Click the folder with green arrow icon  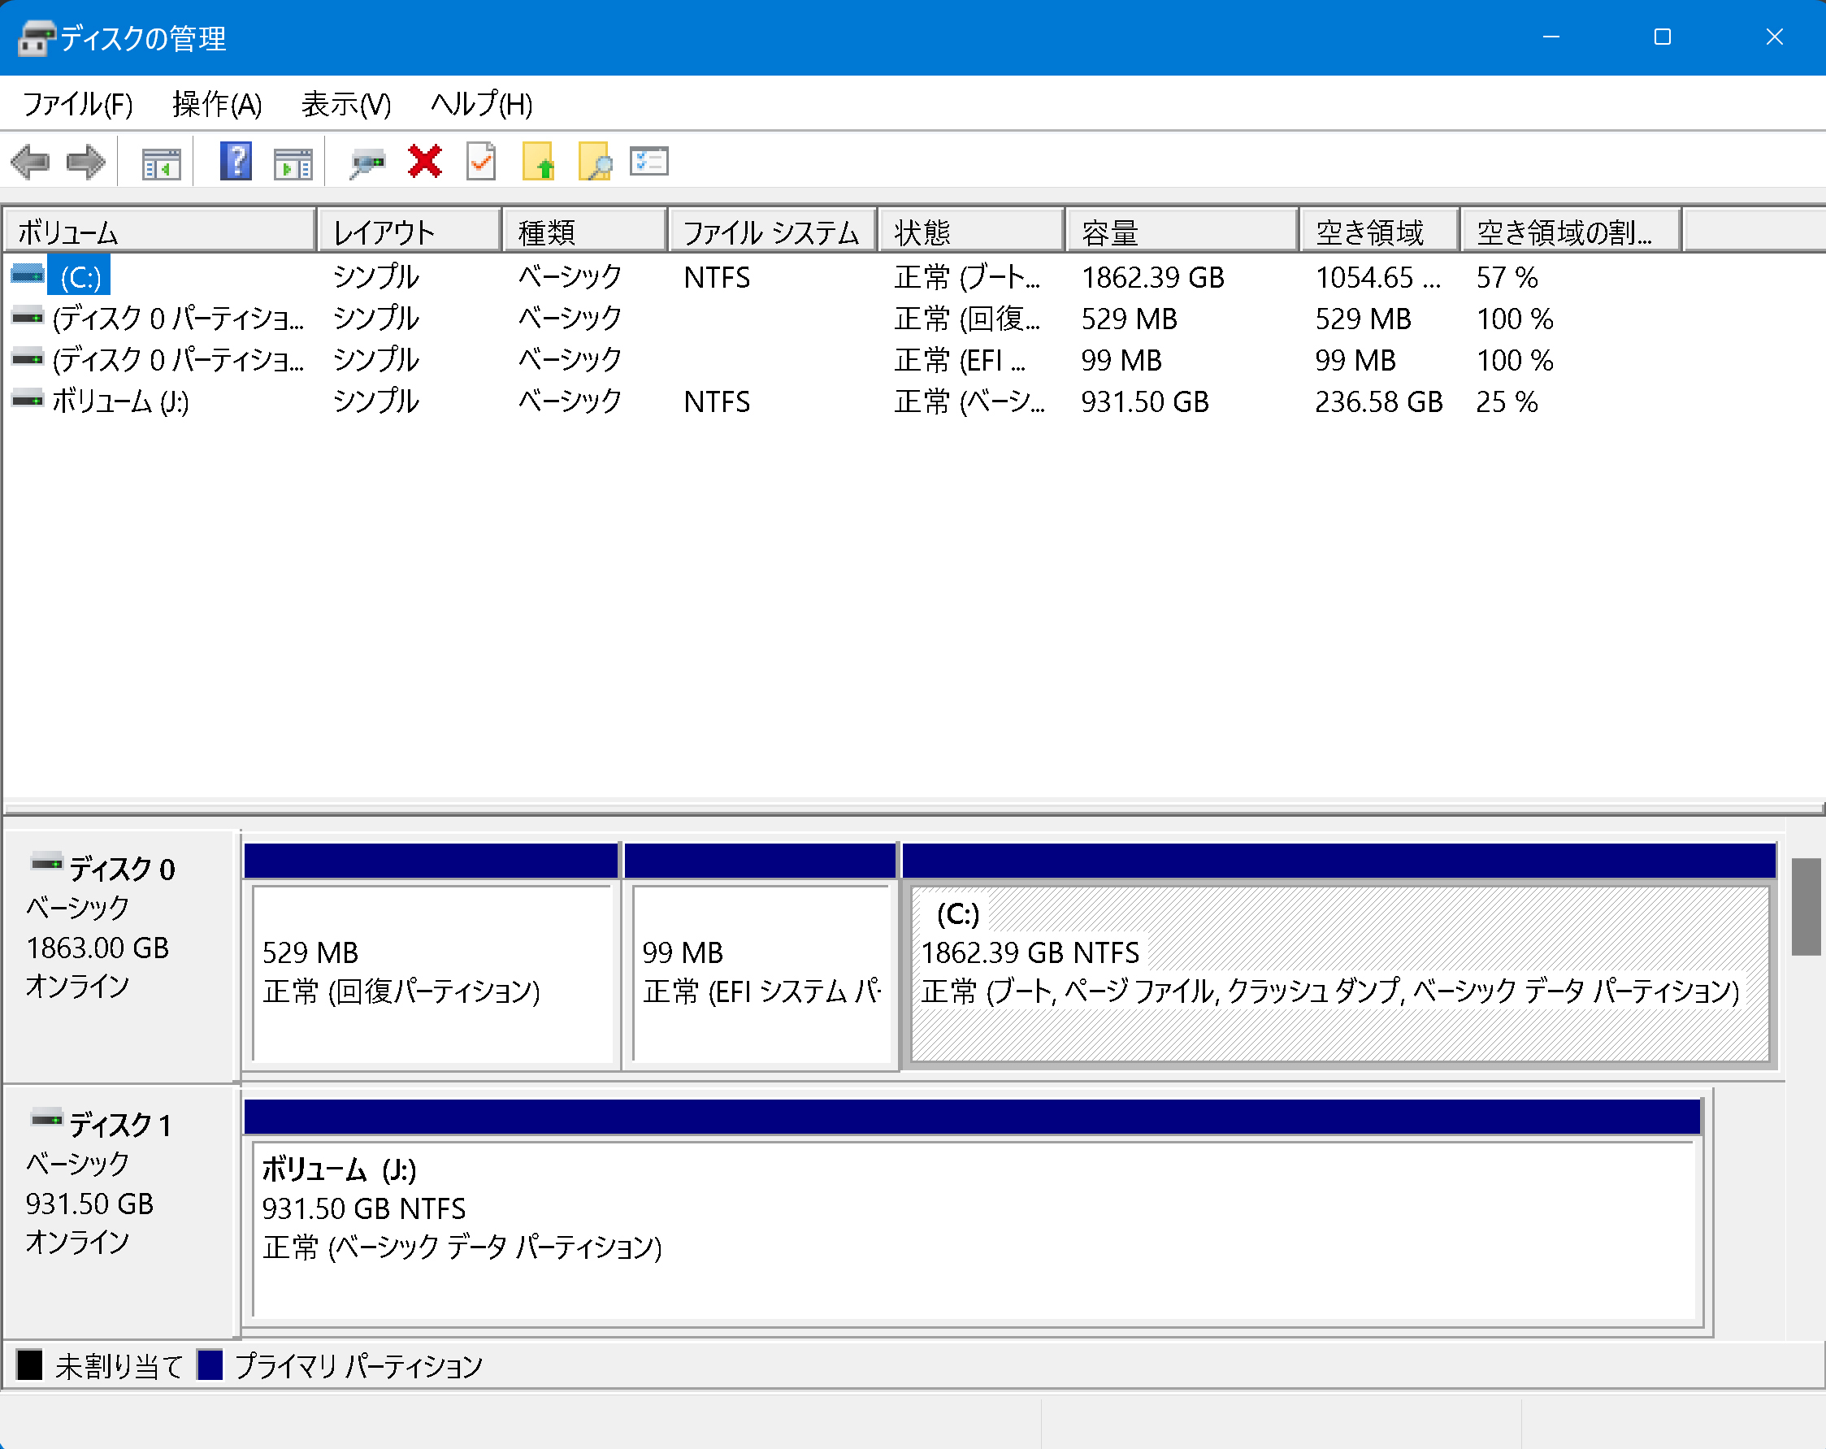click(x=539, y=161)
